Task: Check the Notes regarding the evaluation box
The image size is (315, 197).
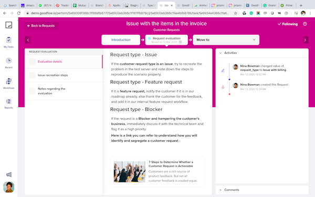Action: click(33, 91)
